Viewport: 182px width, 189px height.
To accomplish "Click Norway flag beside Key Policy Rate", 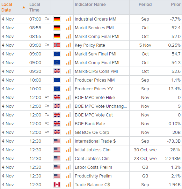I will click(57, 45).
